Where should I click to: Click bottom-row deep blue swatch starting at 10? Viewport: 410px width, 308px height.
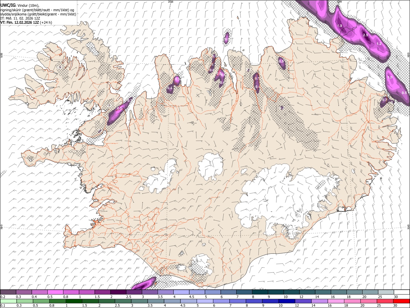(x=286, y=301)
